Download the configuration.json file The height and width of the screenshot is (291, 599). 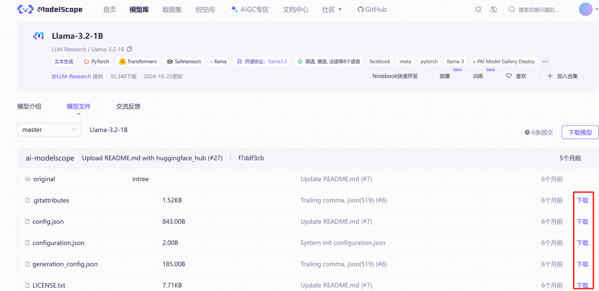coord(582,243)
